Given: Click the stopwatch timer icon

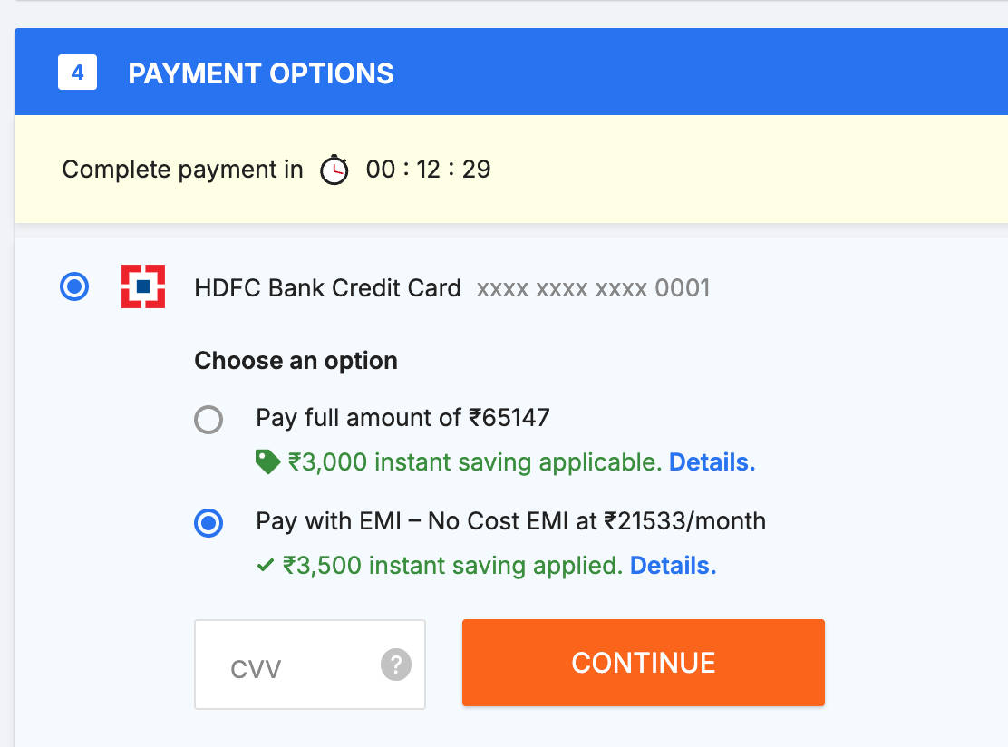Looking at the screenshot, I should pos(334,170).
